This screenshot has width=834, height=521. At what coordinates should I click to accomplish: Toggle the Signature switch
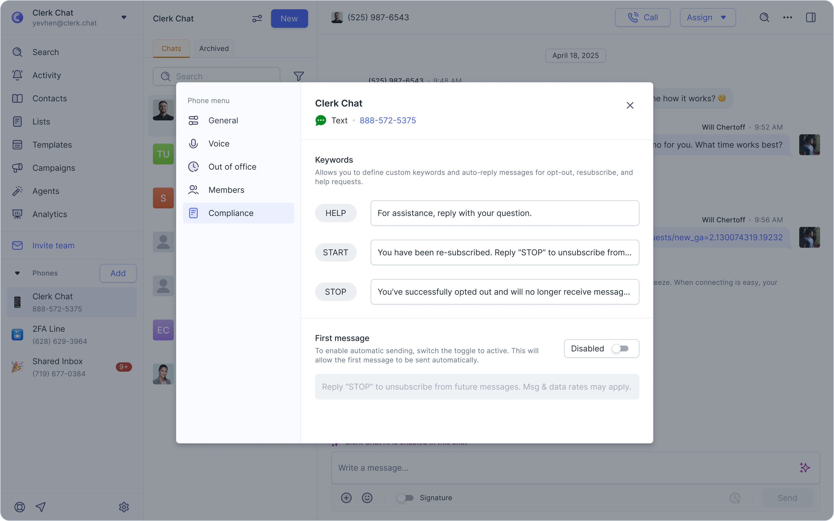405,498
